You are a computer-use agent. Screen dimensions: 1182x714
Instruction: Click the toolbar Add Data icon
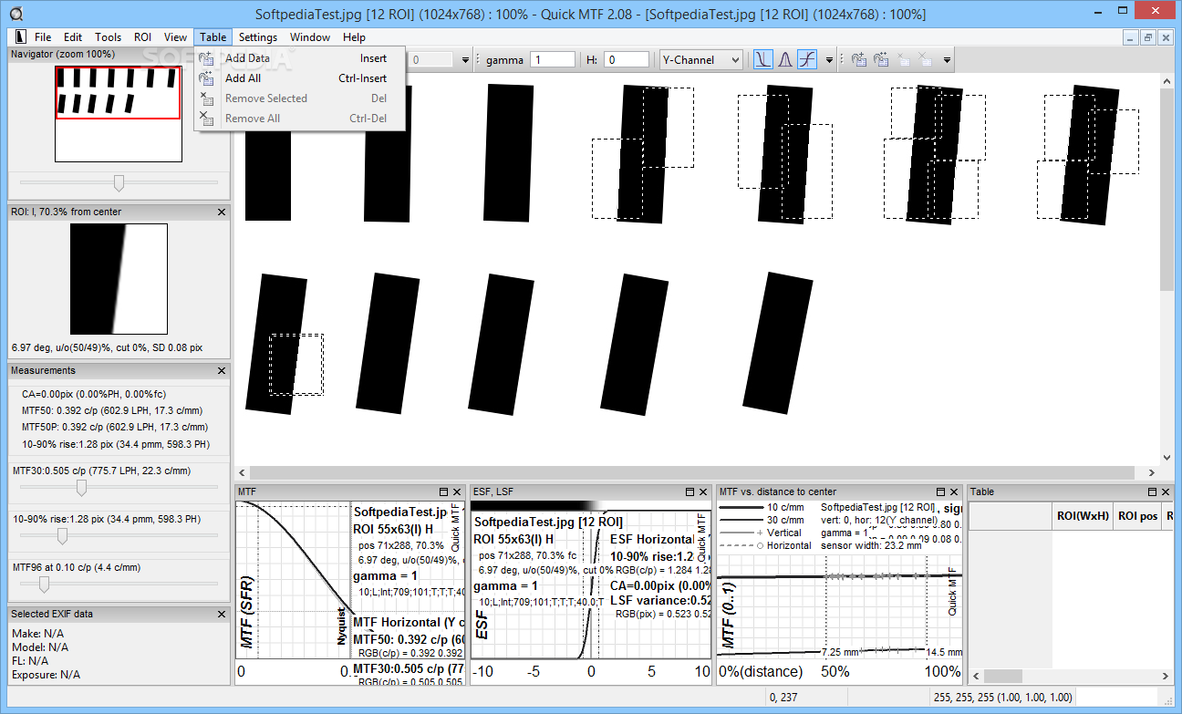pos(859,60)
